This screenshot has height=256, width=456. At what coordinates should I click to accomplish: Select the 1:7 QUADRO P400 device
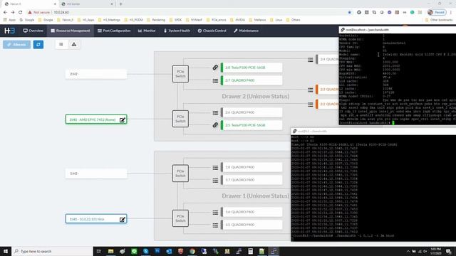(252, 180)
